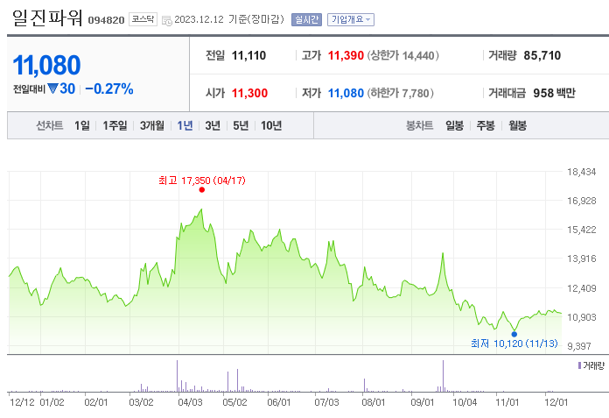Click the current price 11,080
This screenshot has height=418, width=609.
46,65
